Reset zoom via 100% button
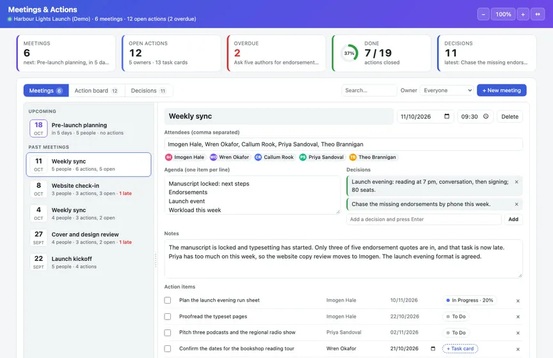This screenshot has height=358, width=553. 503,14
